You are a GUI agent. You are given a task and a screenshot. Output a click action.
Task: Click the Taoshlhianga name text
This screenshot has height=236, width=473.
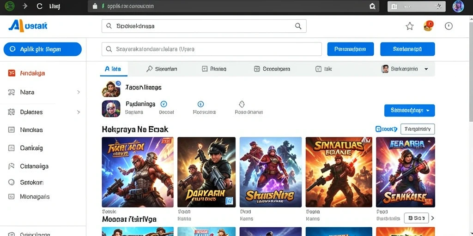coord(143,88)
